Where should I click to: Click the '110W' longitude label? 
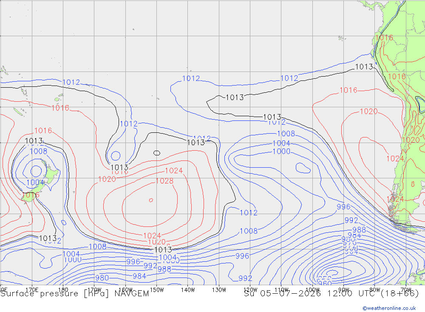(x=281, y=290)
